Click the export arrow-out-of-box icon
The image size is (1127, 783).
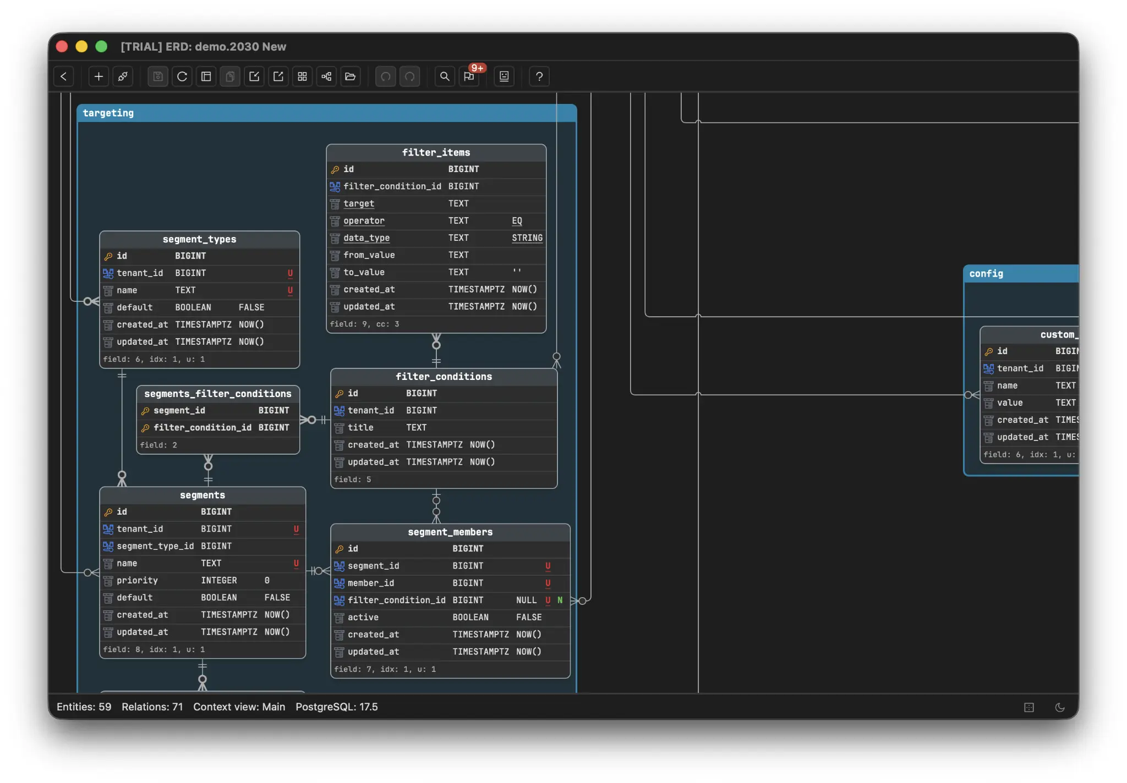click(x=278, y=76)
